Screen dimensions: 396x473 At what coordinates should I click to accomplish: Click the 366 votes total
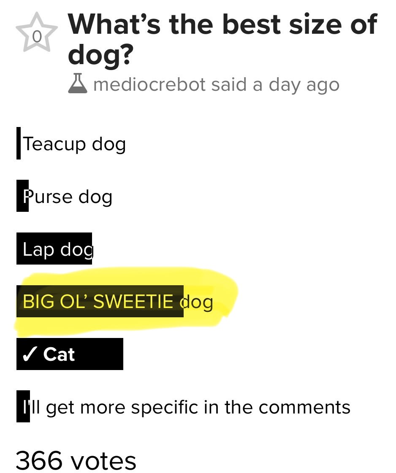[x=76, y=459]
